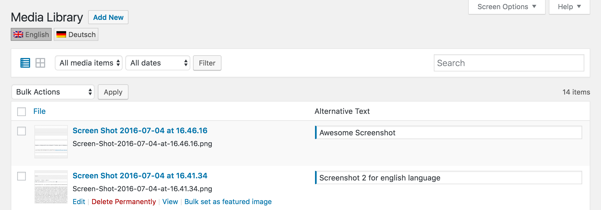The image size is (601, 210).
Task: Switch to list view icon
Action: point(25,63)
